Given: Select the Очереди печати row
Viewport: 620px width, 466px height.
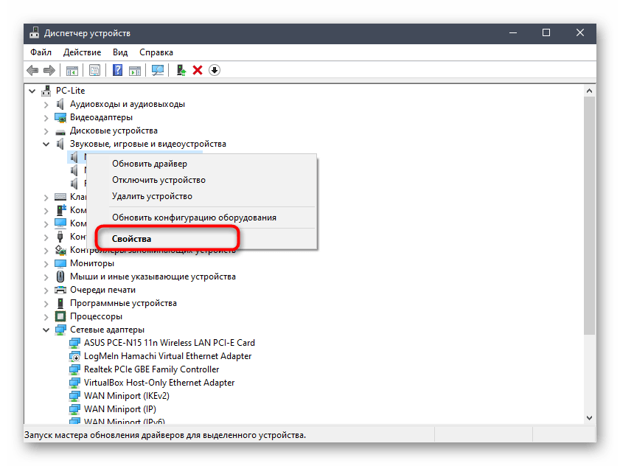Looking at the screenshot, I should 102,290.
